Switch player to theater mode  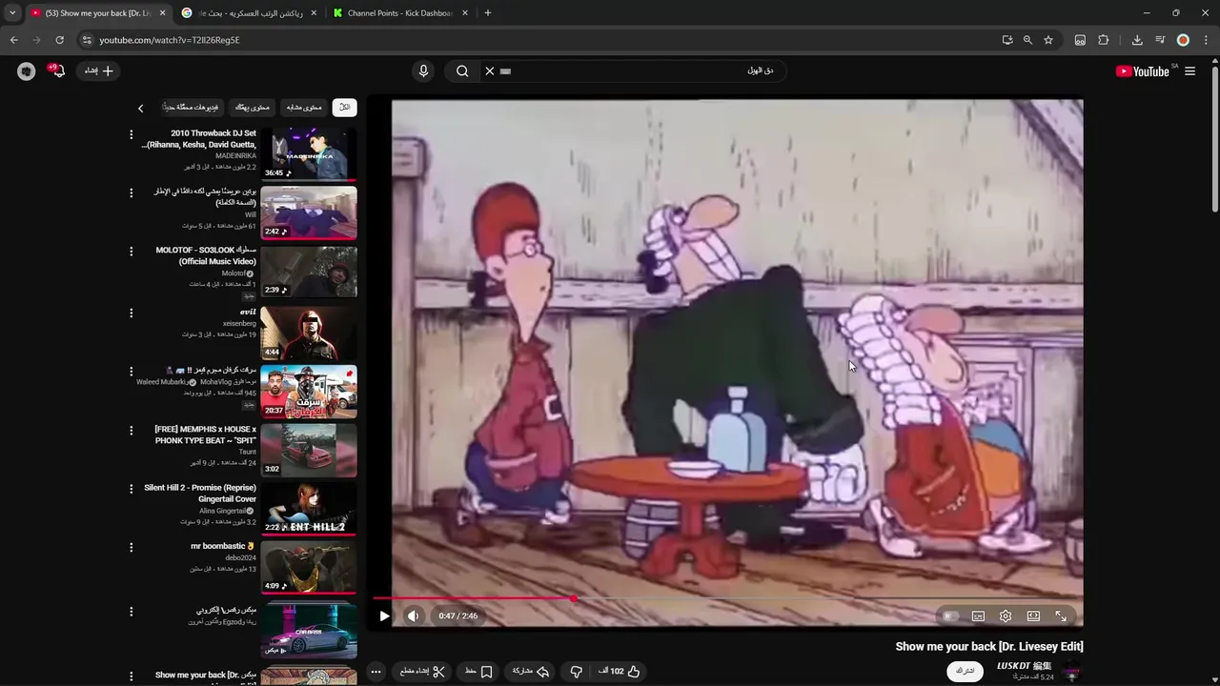tap(1033, 616)
